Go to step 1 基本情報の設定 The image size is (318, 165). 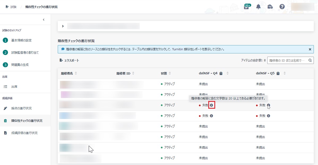21,40
